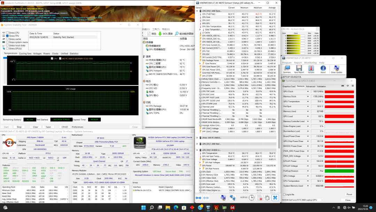This screenshot has width=376, height=212.
Task: Open the HWiNFO About info icon
Action: click(x=323, y=68)
